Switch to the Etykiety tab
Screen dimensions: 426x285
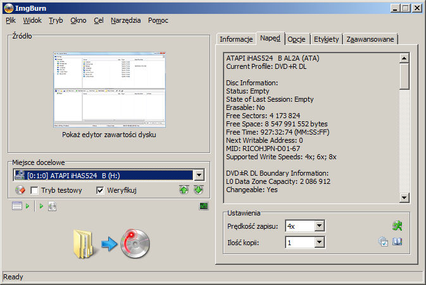tap(326, 39)
